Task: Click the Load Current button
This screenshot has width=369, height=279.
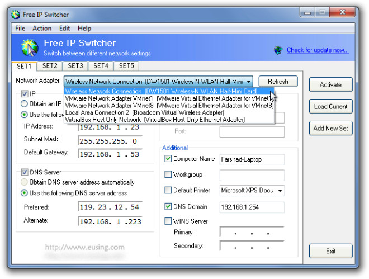Action: pos(330,107)
